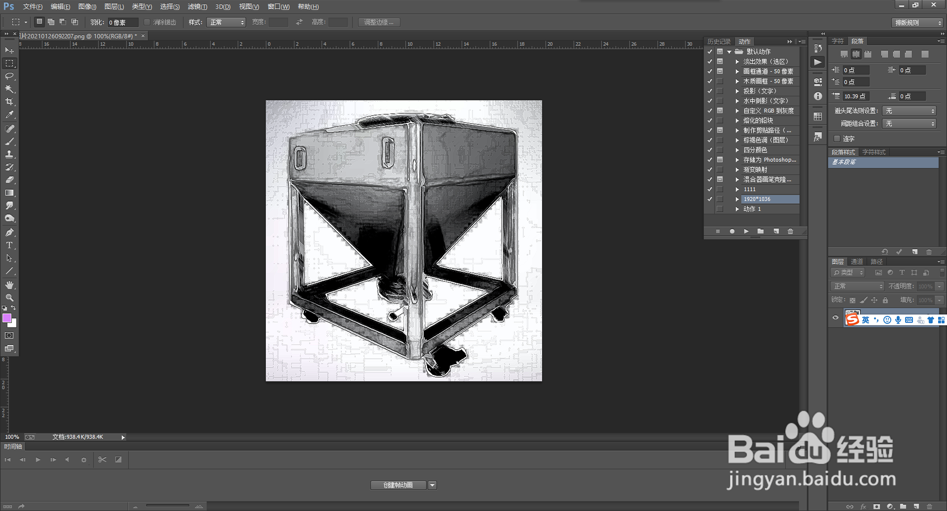Open the 避头尾法则设置 dropdown
Viewport: 947px width, 511px height.
click(x=909, y=111)
